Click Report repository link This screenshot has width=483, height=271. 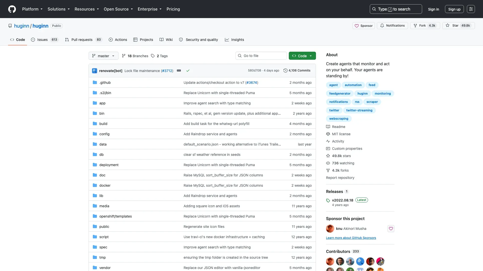click(x=340, y=178)
